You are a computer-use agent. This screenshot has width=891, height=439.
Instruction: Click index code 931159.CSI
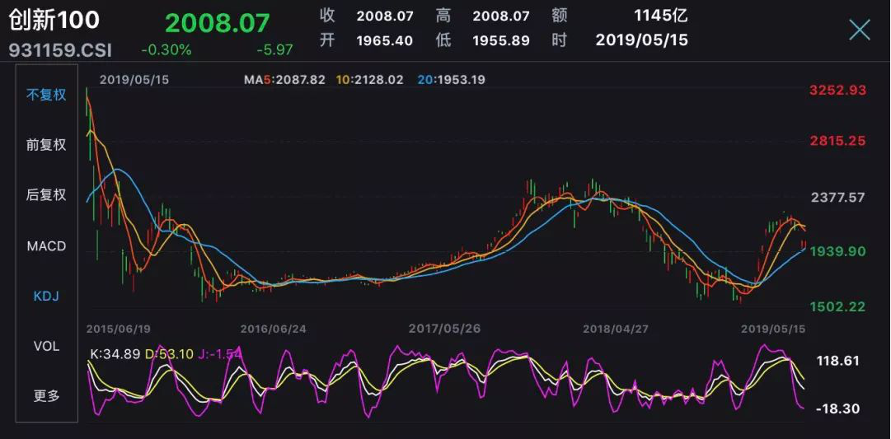(x=60, y=50)
